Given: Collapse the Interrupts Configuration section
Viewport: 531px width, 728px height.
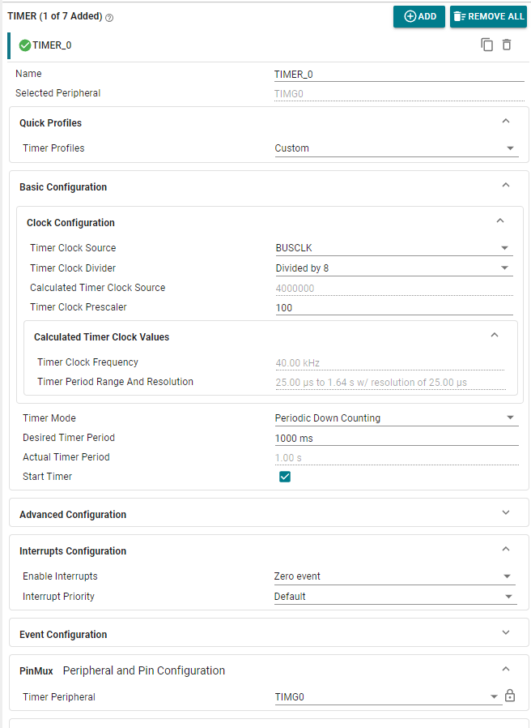Looking at the screenshot, I should [506, 550].
